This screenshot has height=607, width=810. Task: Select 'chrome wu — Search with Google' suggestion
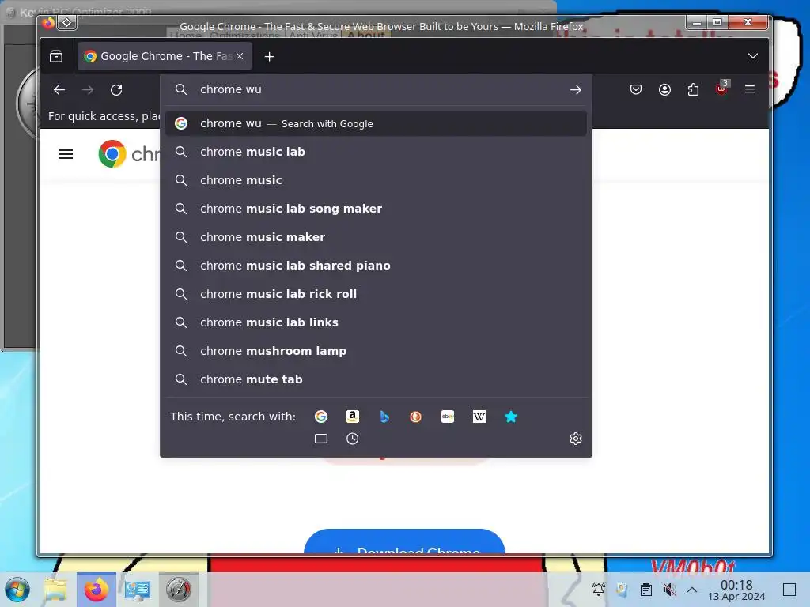(x=376, y=123)
